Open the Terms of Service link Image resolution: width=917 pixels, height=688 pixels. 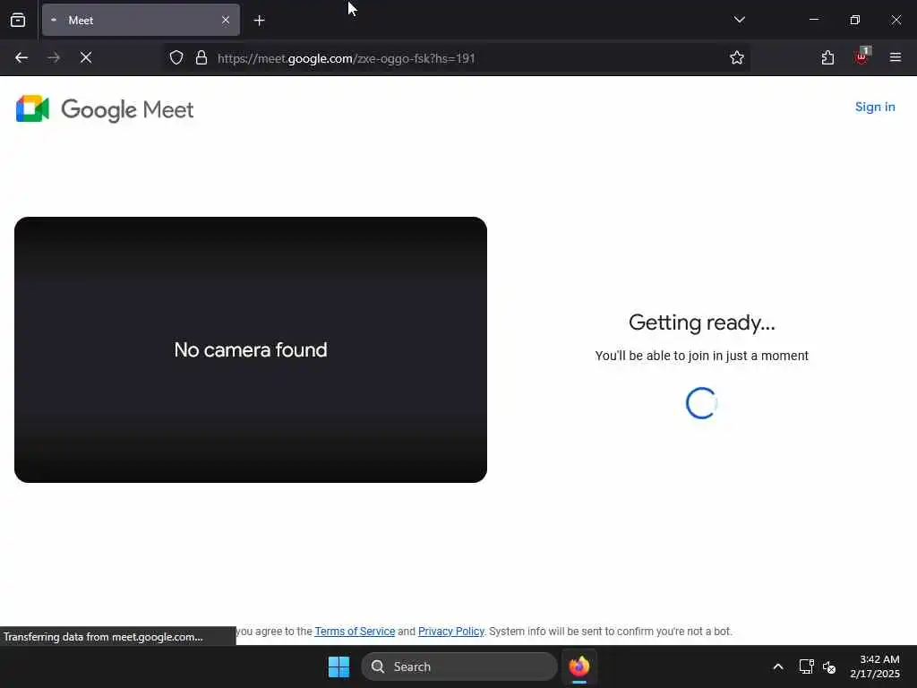355,632
